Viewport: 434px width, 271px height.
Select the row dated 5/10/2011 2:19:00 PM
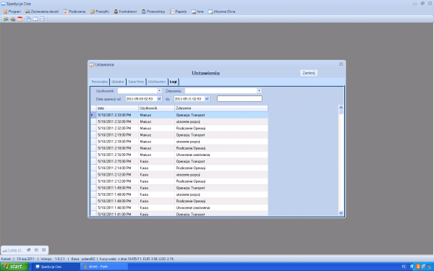pyautogui.click(x=179, y=135)
